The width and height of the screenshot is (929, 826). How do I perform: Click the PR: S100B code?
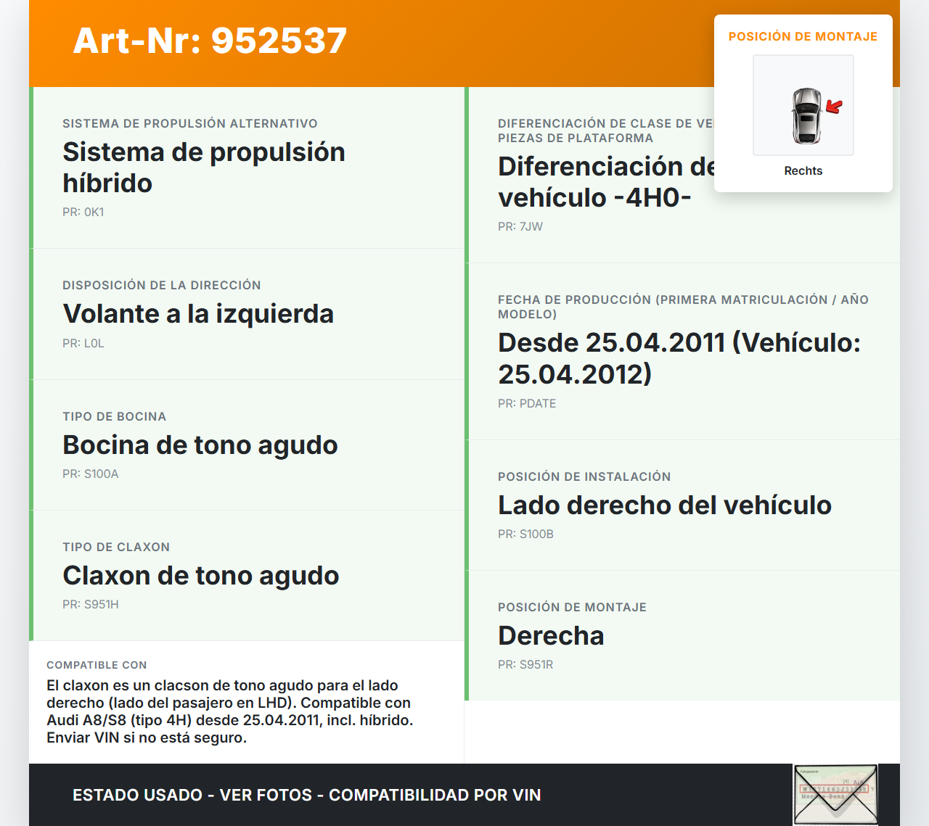tap(525, 534)
